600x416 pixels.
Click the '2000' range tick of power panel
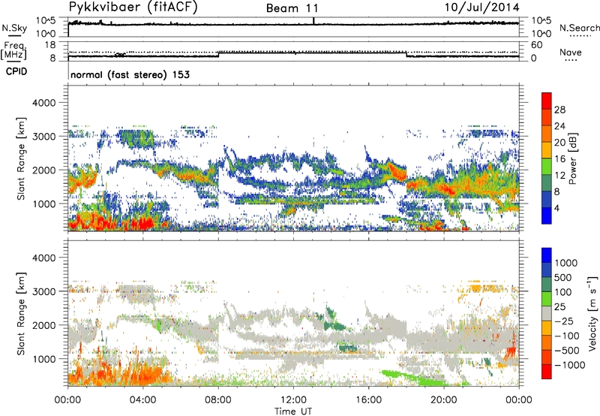tap(46, 170)
